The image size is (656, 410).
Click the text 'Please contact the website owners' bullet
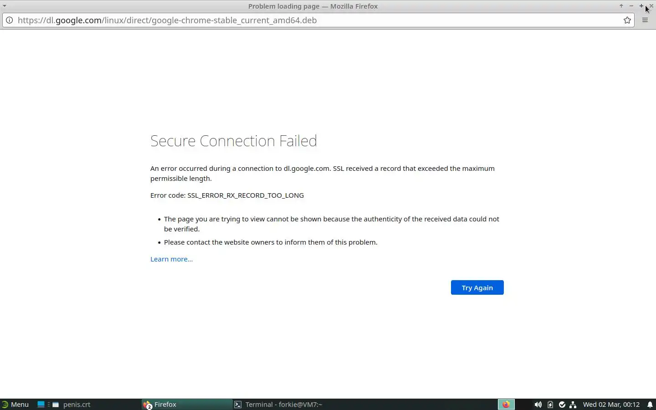pos(271,242)
